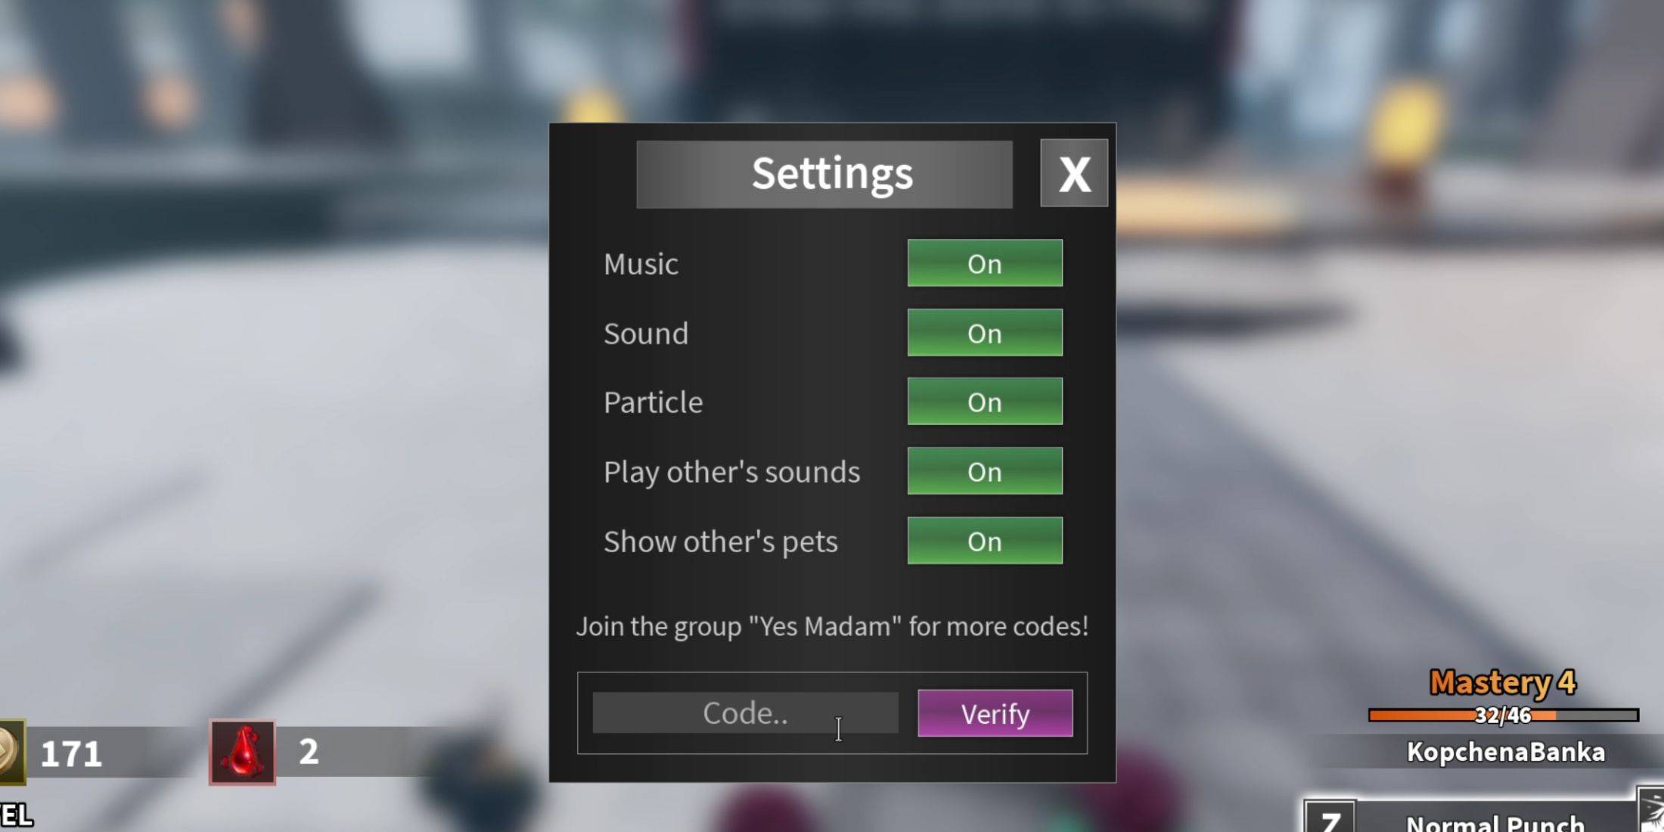1664x832 pixels.
Task: Disable Play other's sounds toggle
Action: coord(984,471)
